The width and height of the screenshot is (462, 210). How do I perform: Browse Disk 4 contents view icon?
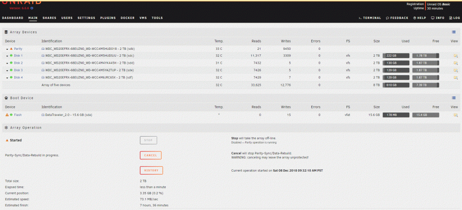(456, 78)
